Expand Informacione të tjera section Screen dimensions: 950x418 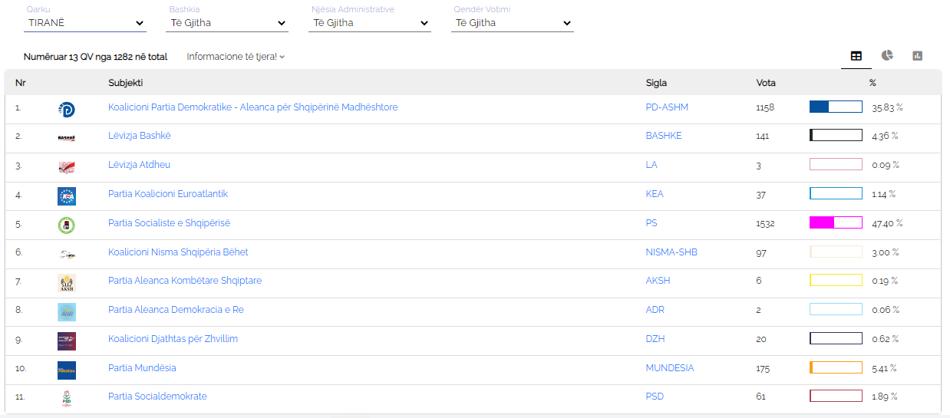tap(236, 57)
